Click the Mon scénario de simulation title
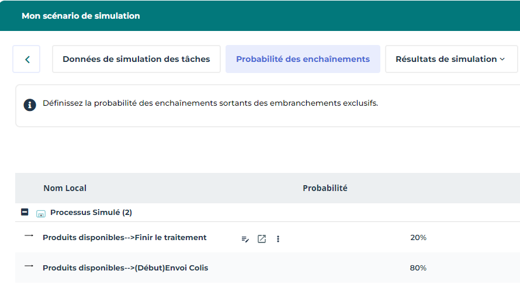The width and height of the screenshot is (520, 288). (81, 16)
